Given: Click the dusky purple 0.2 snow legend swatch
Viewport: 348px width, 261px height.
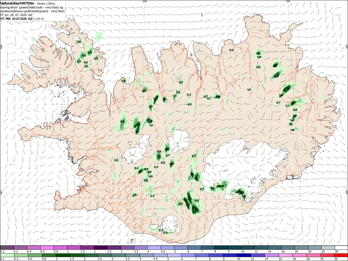Looking at the screenshot, I should coord(7,248).
